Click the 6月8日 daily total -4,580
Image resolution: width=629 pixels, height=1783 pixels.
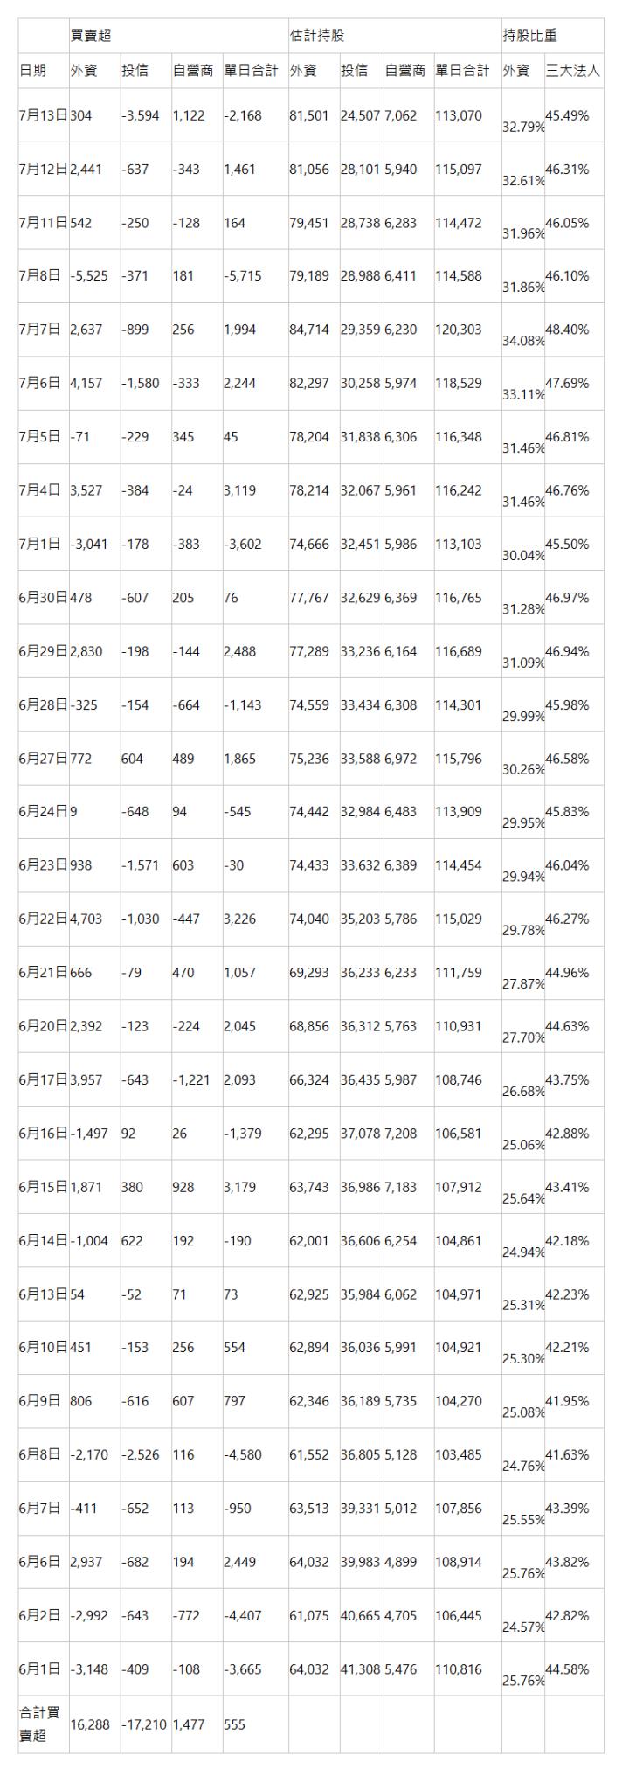(x=242, y=1455)
